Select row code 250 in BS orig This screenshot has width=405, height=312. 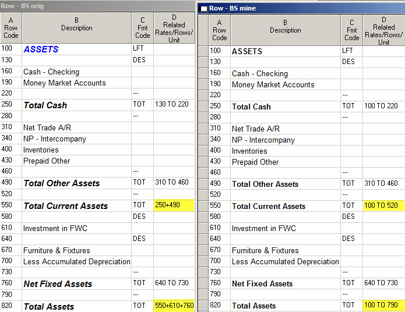7,104
